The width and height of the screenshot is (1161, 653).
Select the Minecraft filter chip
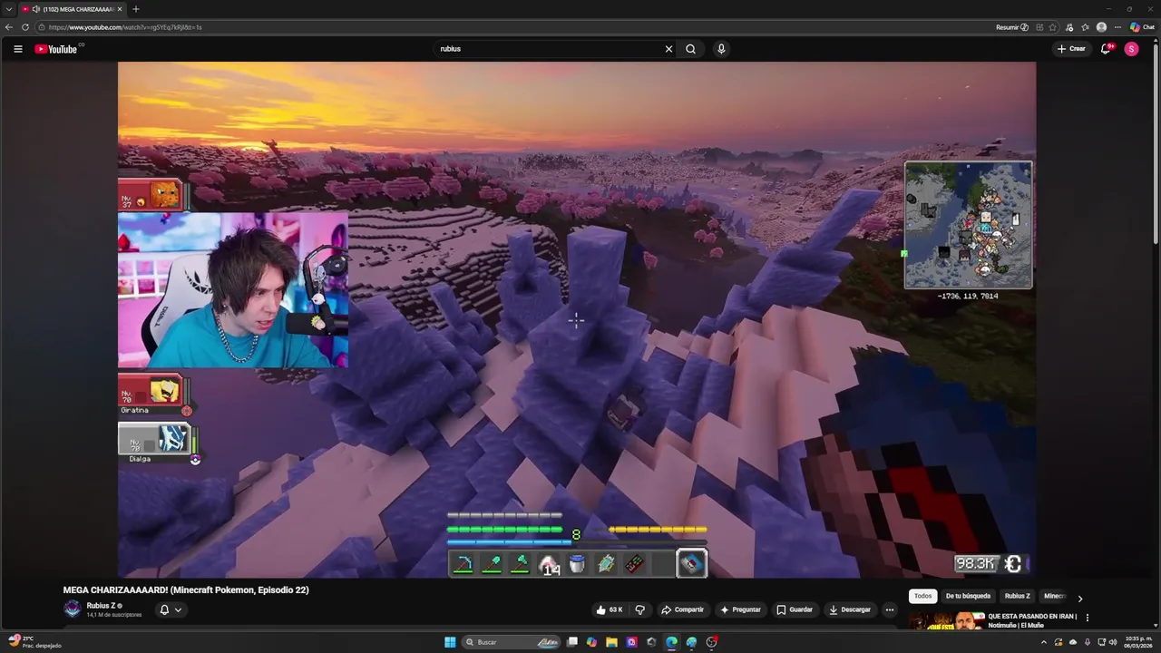[x=1053, y=596]
